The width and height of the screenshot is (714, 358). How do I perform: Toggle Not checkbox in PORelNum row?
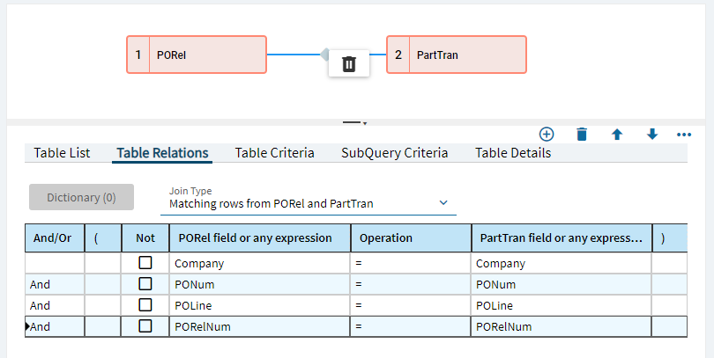[x=145, y=325]
